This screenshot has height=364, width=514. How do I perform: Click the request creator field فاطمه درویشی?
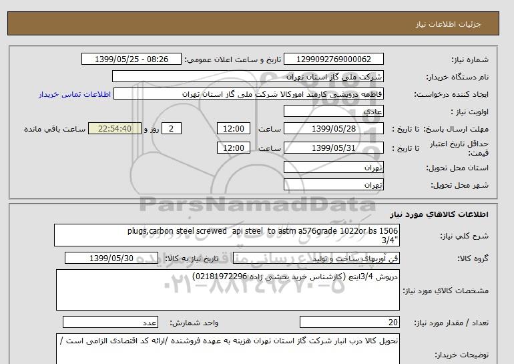click(248, 94)
